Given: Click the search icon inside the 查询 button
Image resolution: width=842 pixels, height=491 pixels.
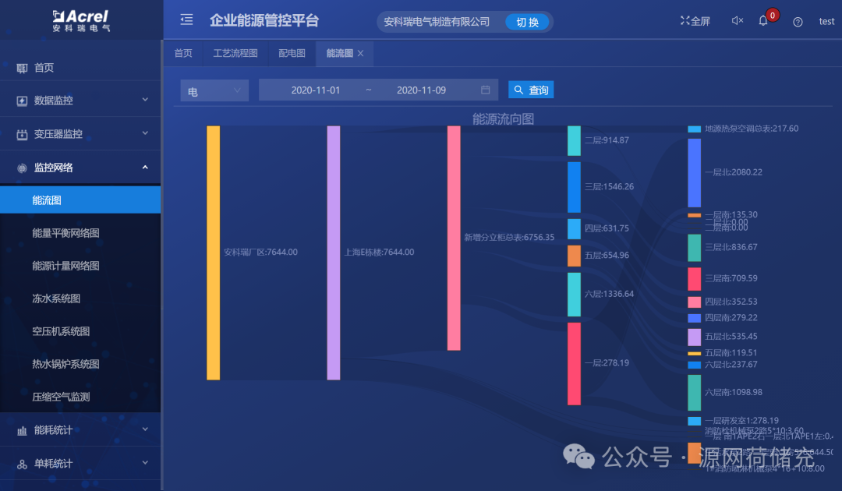Looking at the screenshot, I should 518,90.
